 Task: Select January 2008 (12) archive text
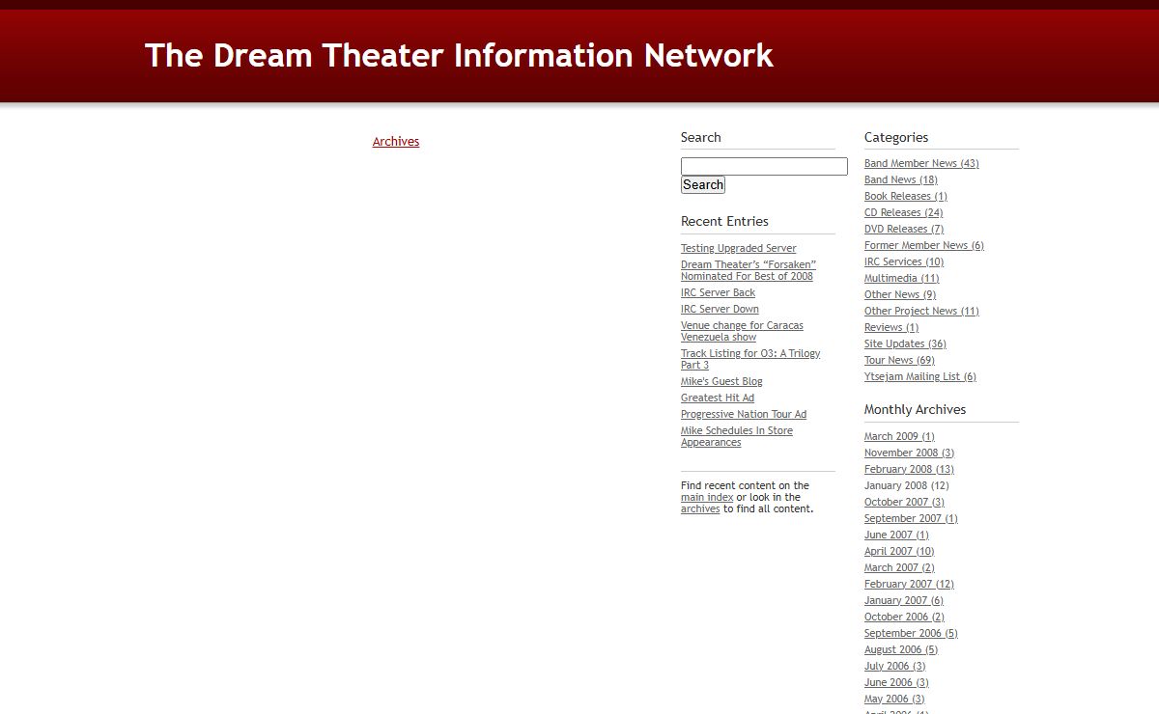907,485
